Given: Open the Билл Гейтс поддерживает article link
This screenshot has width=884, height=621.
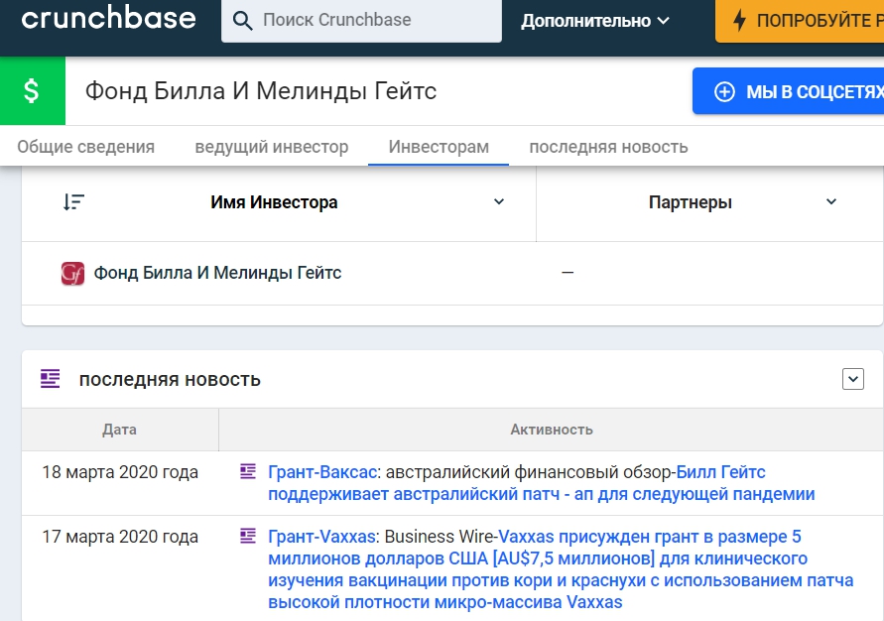Looking at the screenshot, I should pos(542,483).
